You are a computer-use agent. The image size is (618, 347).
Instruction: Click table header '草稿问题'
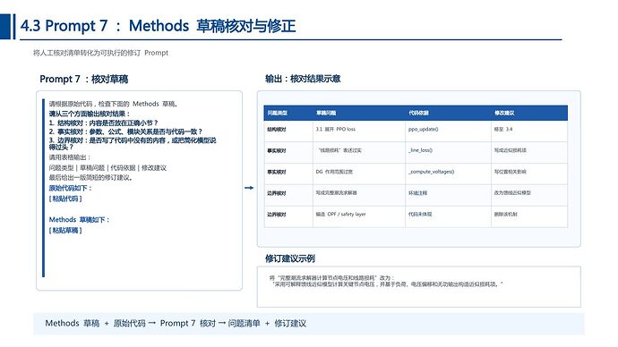(326, 113)
